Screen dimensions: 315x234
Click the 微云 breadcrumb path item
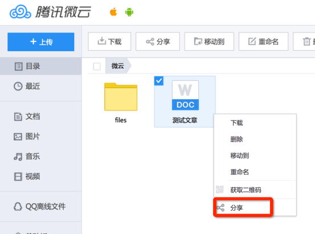coord(118,66)
